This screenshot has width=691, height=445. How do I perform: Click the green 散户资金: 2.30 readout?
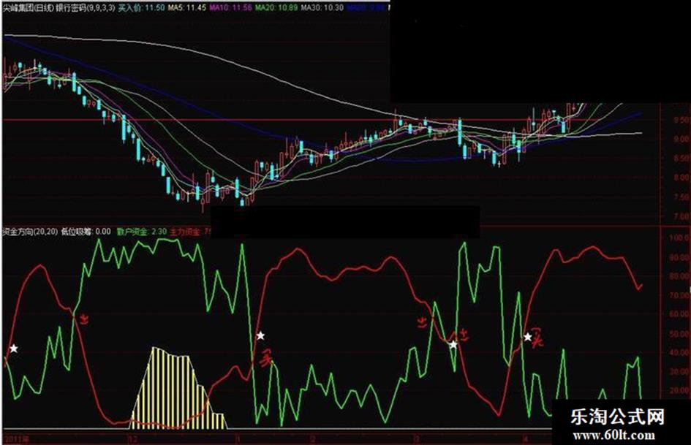tap(142, 232)
